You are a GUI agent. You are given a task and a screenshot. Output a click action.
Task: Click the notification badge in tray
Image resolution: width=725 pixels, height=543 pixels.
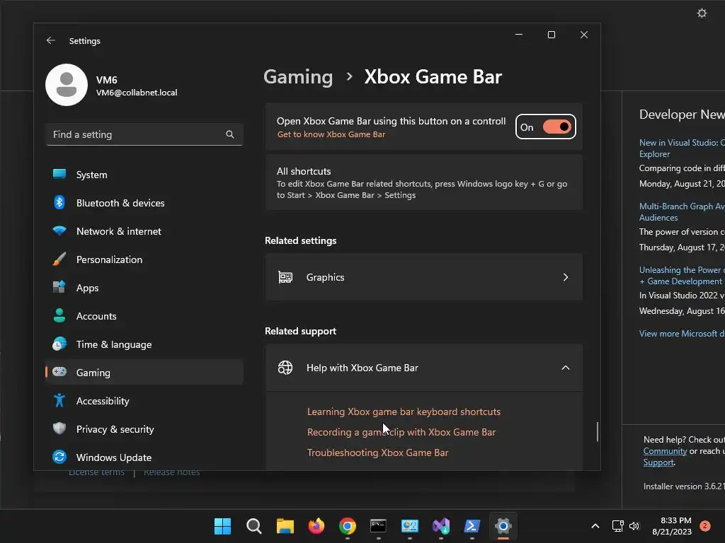(705, 526)
